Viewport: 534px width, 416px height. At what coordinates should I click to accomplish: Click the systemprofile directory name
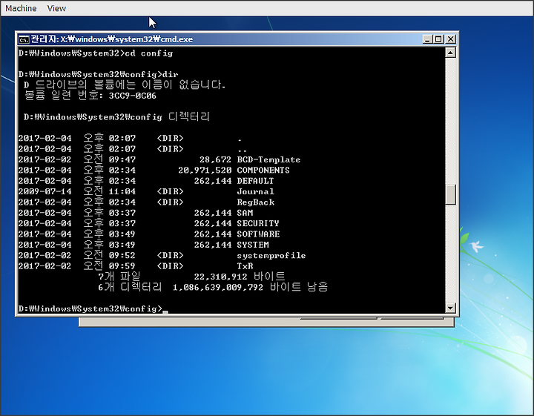tap(271, 255)
